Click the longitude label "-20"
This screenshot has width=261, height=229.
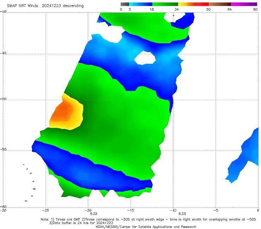88,210
